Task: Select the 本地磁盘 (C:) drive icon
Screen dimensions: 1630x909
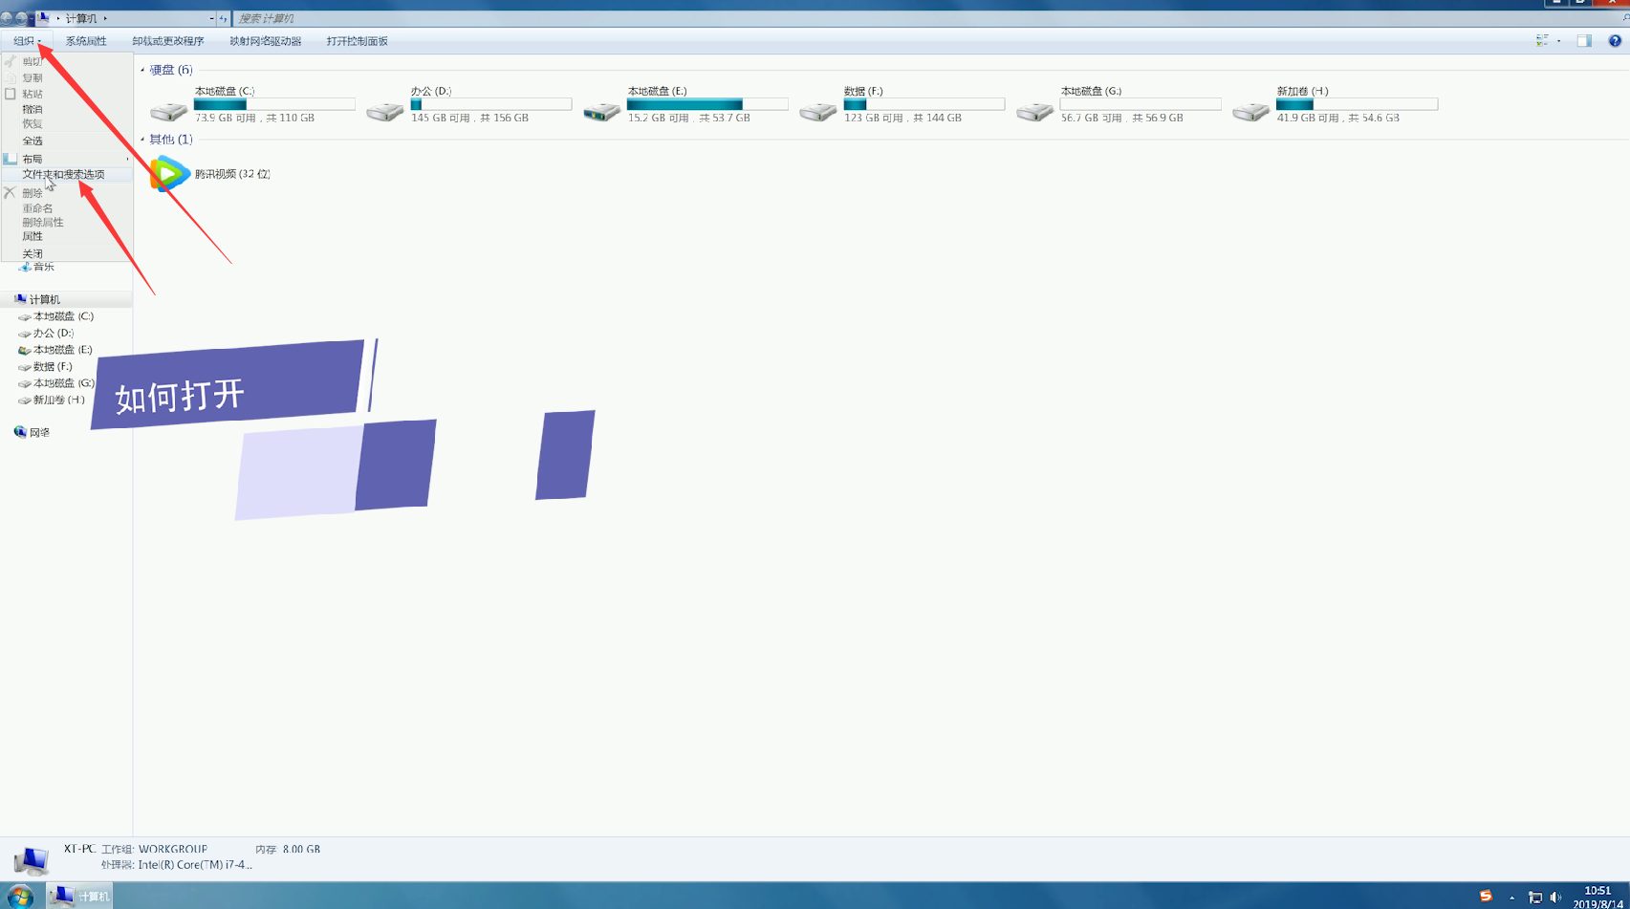Action: click(168, 111)
